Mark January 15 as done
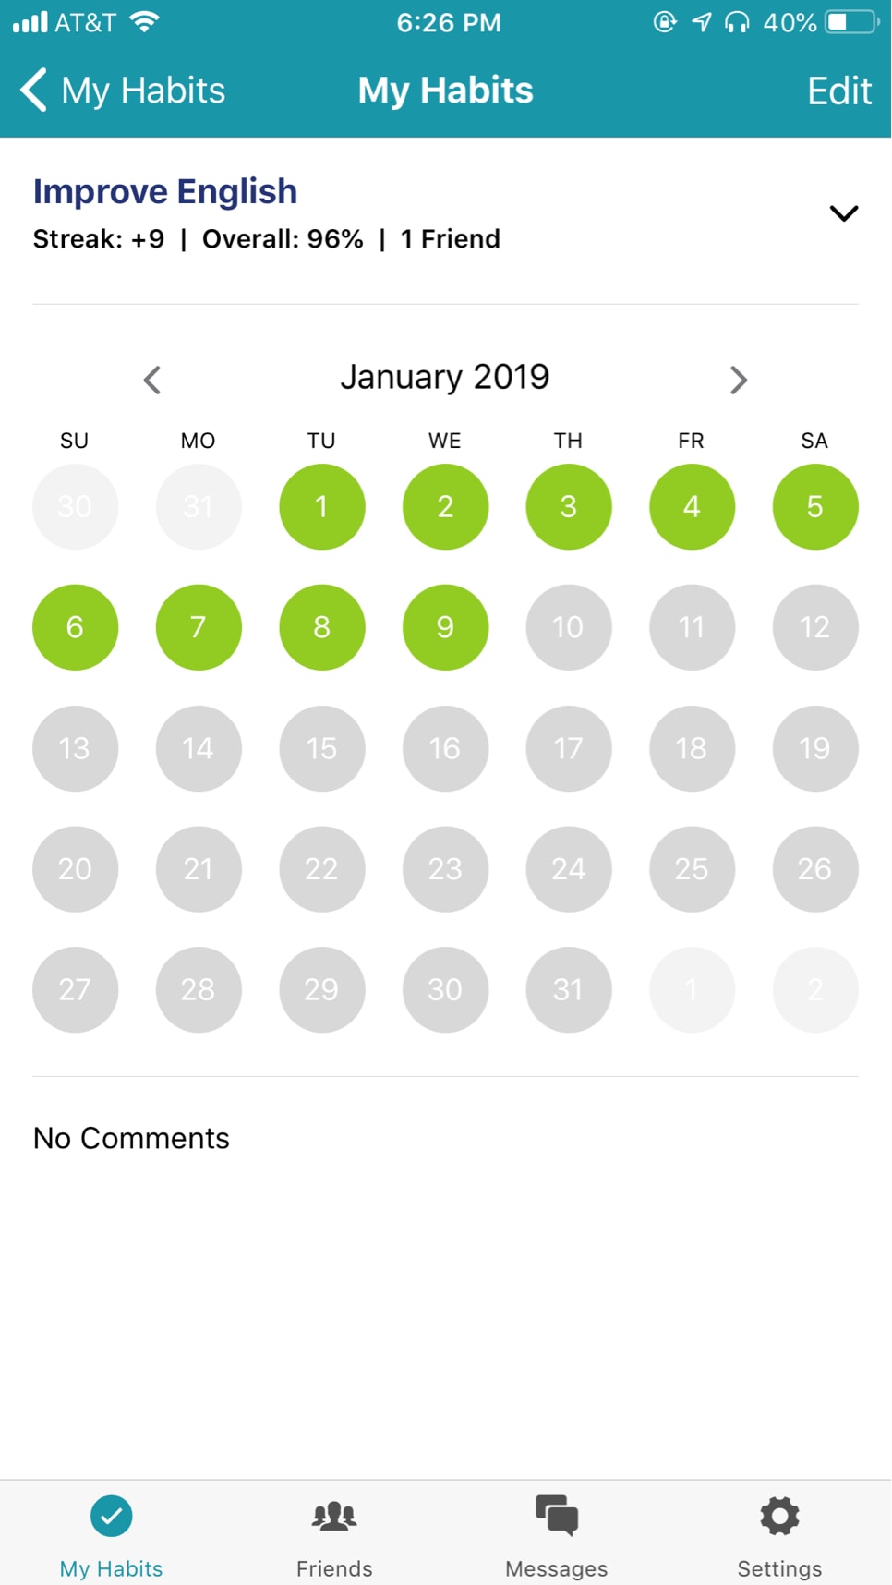This screenshot has height=1585, width=892. 322,748
